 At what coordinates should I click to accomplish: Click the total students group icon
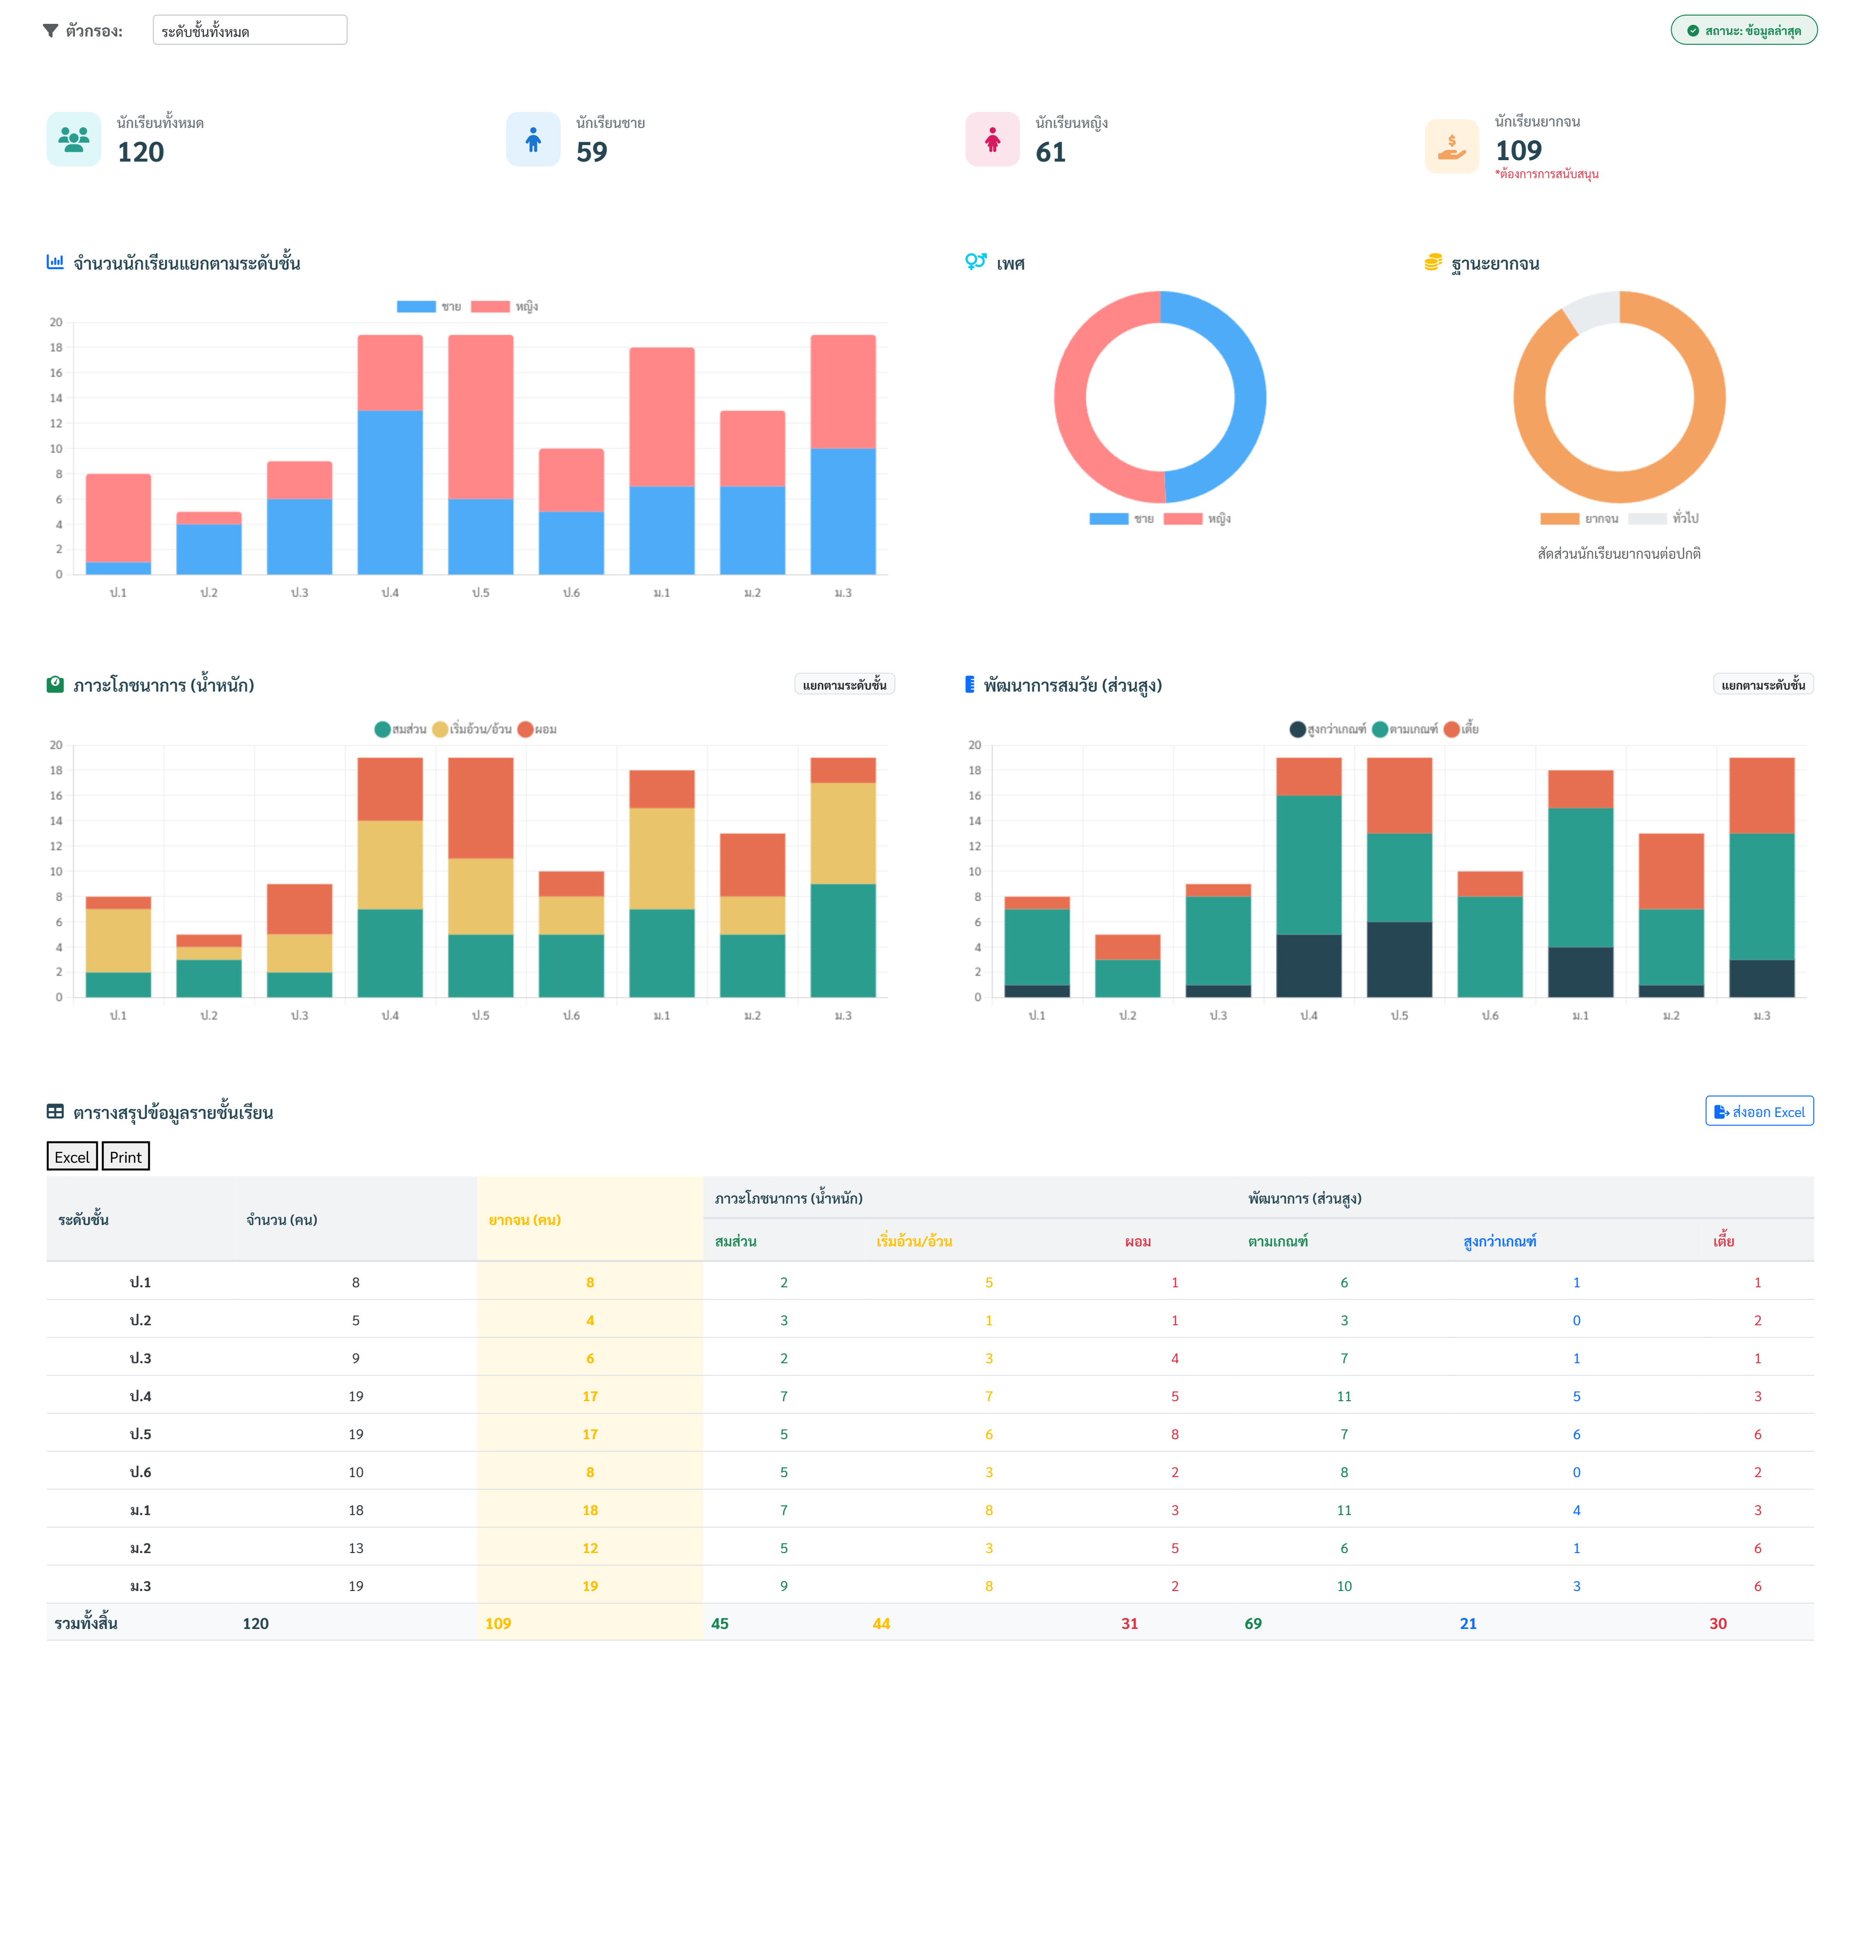[x=74, y=140]
